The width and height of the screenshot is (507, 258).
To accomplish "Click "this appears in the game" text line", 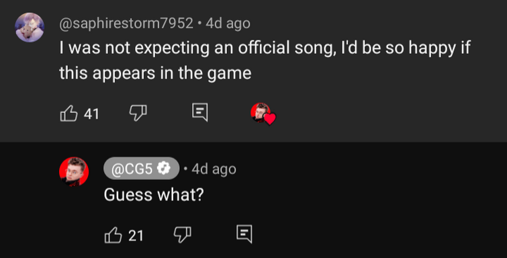I will [x=155, y=73].
